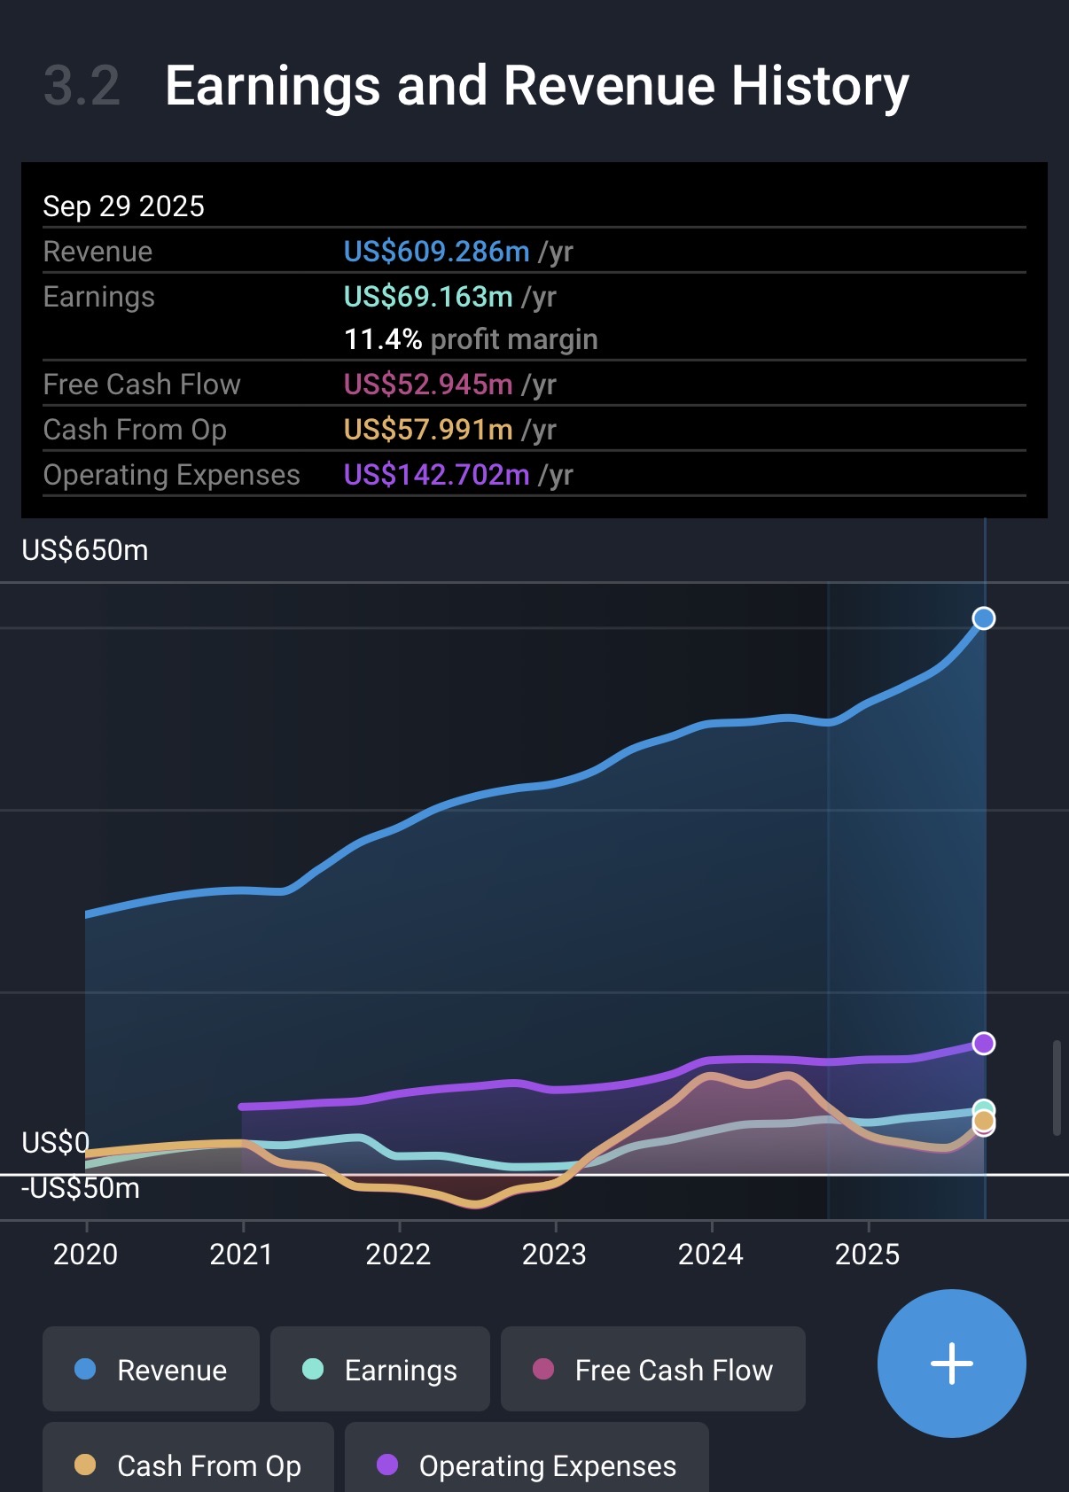Toggle the Earnings series in legend

click(379, 1369)
